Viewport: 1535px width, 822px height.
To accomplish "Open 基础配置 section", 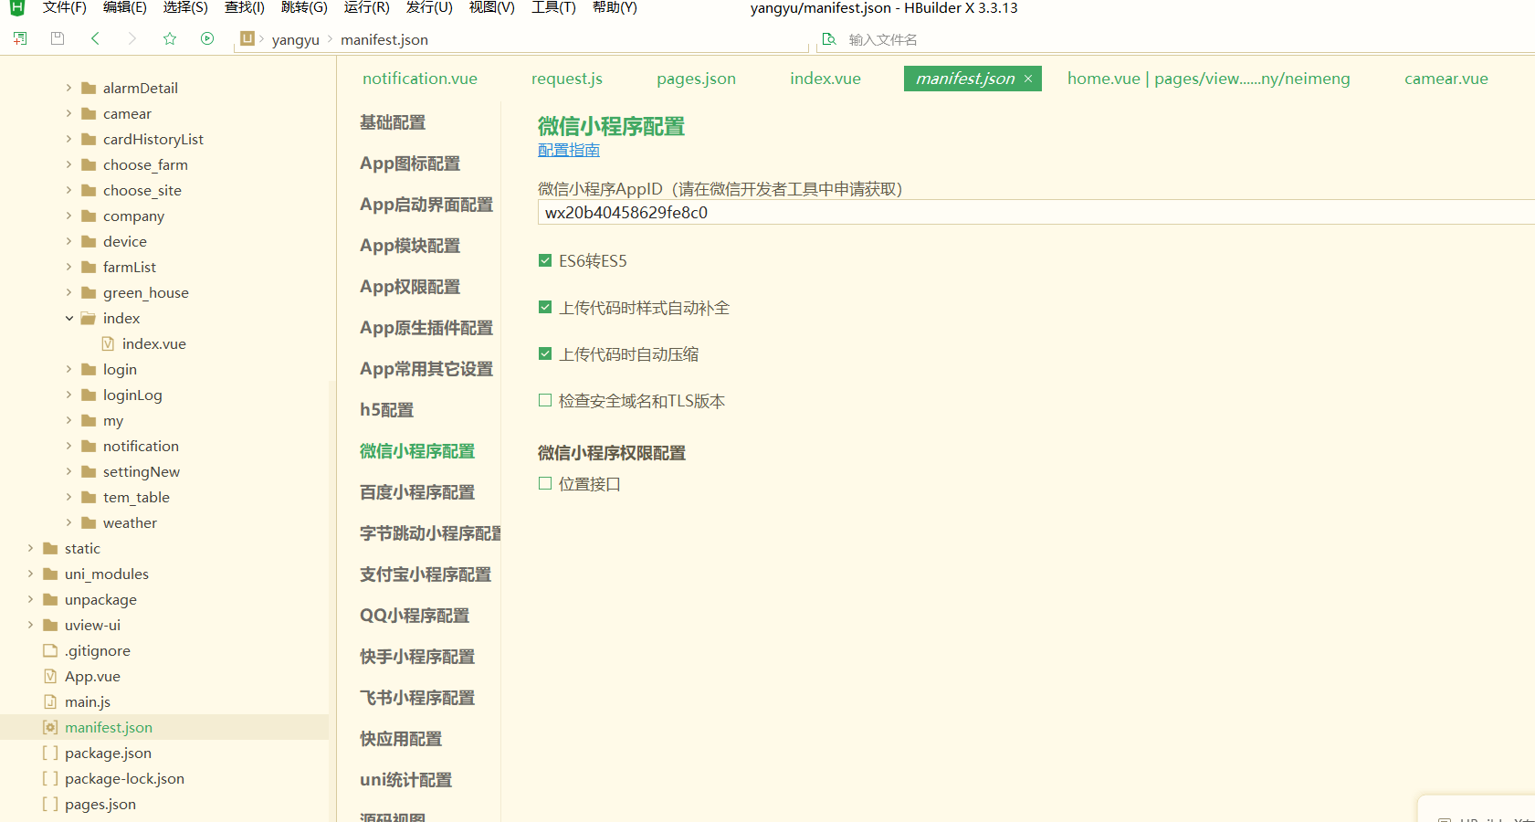I will tap(393, 122).
